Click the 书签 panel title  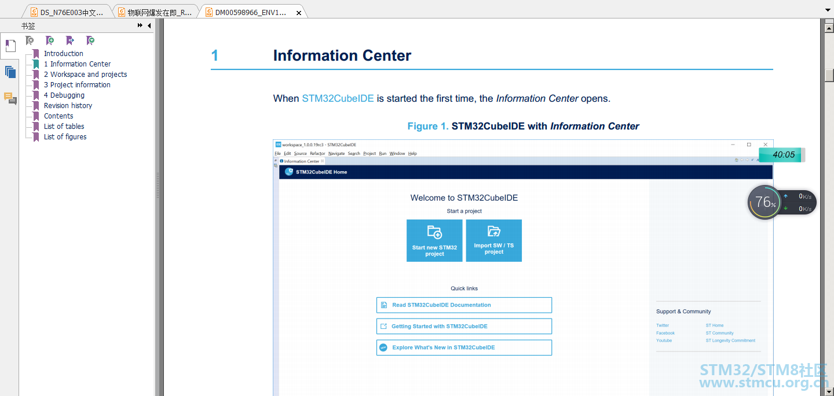pos(28,26)
